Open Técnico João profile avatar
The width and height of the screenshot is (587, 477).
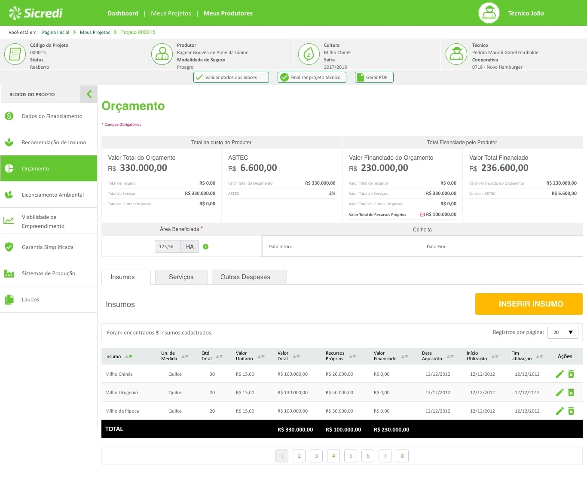489,13
